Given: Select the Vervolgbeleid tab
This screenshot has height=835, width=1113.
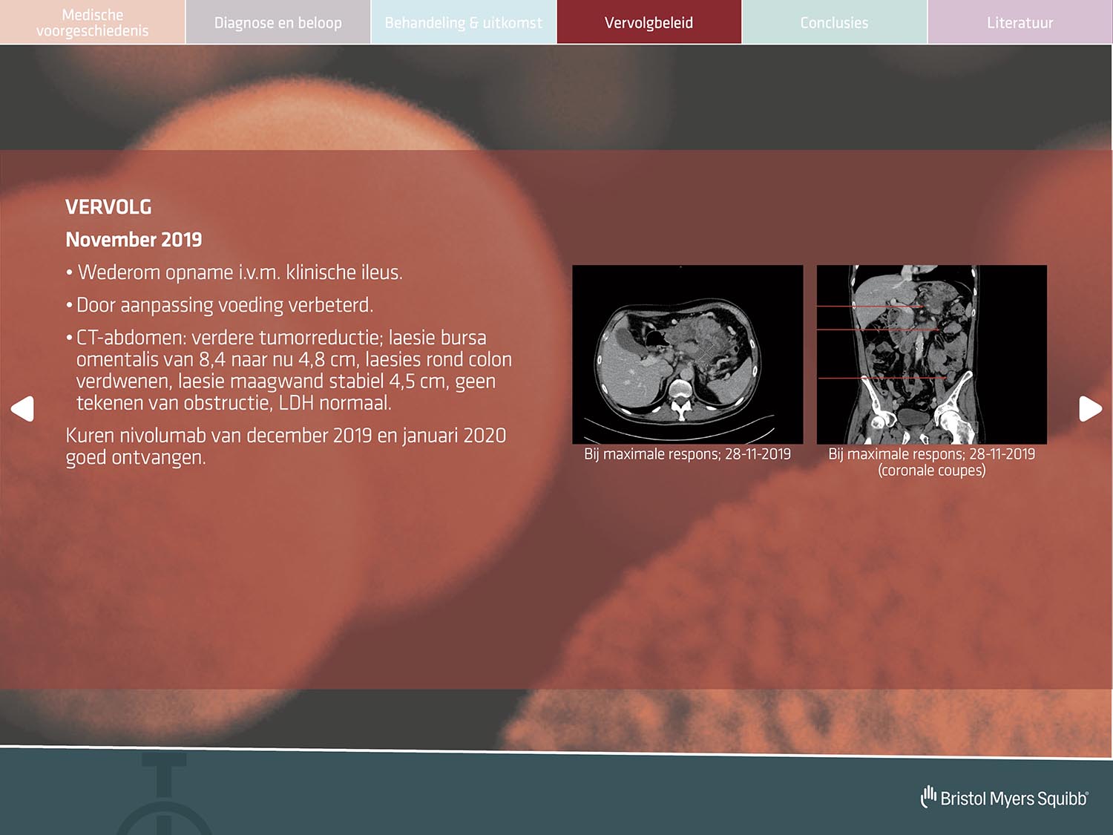Looking at the screenshot, I should (x=649, y=22).
